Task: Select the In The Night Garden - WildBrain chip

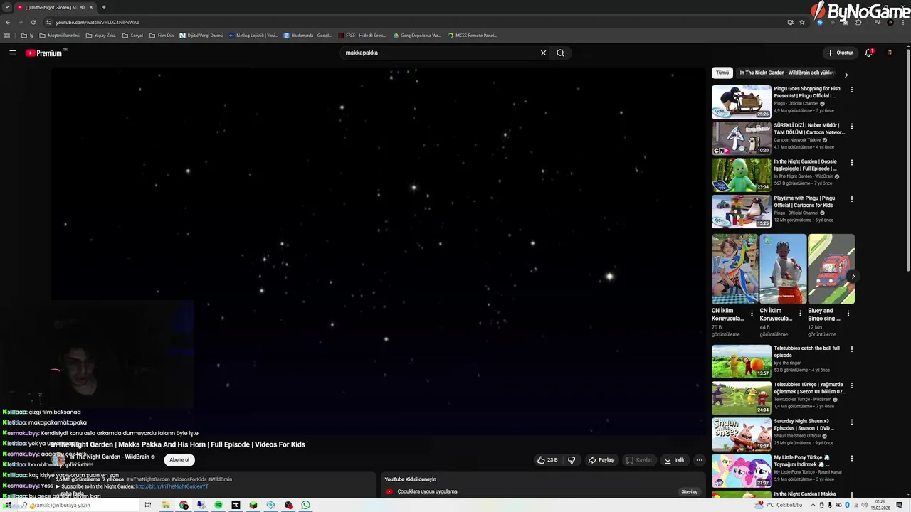Action: [x=786, y=73]
